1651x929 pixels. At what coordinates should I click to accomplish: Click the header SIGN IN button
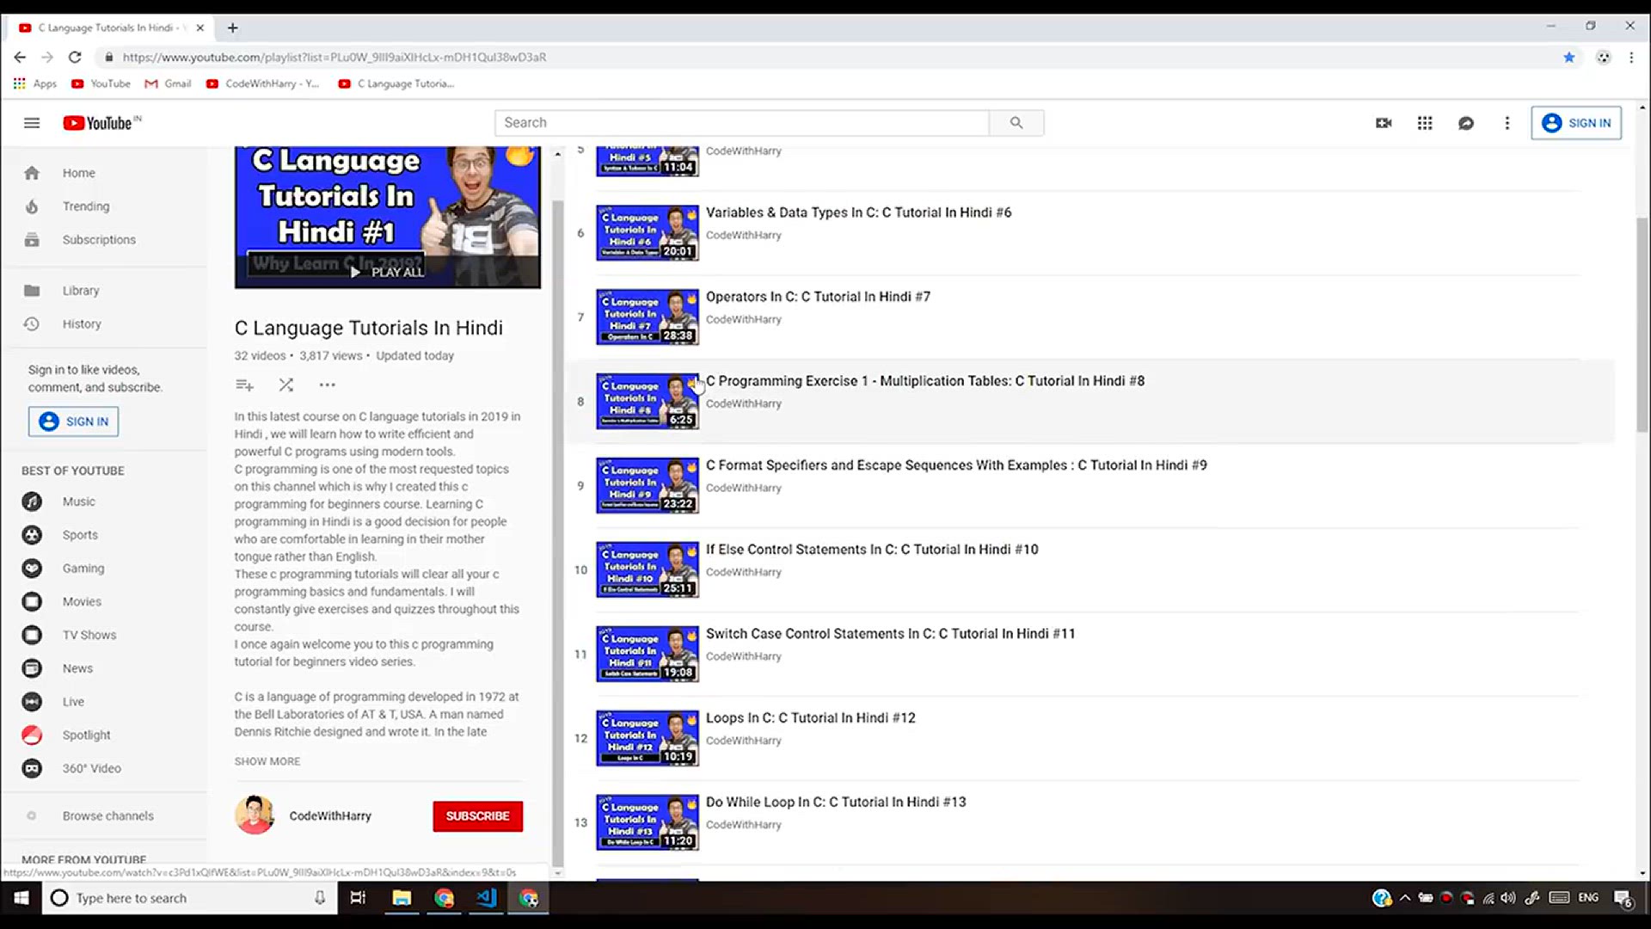(1576, 123)
